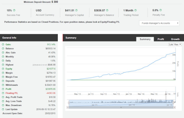The width and height of the screenshot is (184, 118).
Task: Open the Funds Manager's Accounts dropdown
Action: tap(159, 23)
